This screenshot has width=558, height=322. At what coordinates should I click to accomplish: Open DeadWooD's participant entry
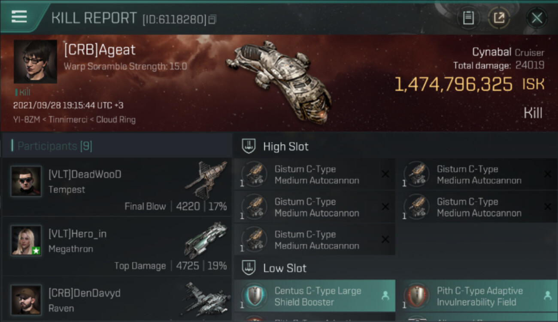[117, 187]
